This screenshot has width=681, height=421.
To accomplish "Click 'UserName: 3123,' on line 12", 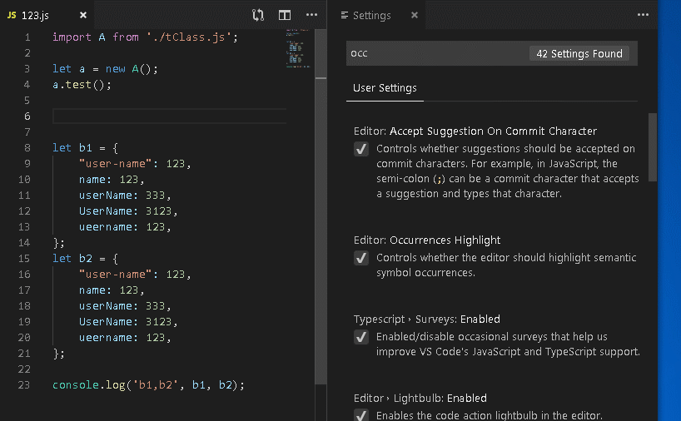I will (x=128, y=211).
